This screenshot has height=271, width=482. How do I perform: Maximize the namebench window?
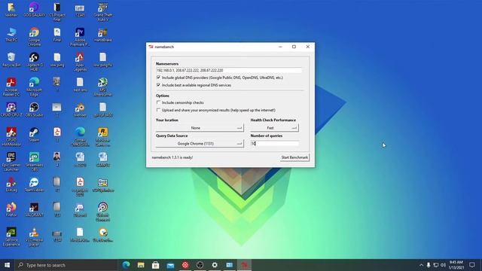point(294,47)
